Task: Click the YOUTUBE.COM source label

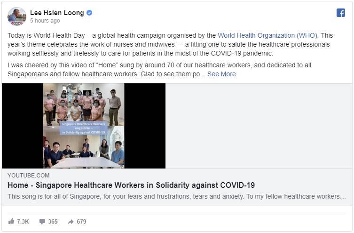Action: (29, 176)
